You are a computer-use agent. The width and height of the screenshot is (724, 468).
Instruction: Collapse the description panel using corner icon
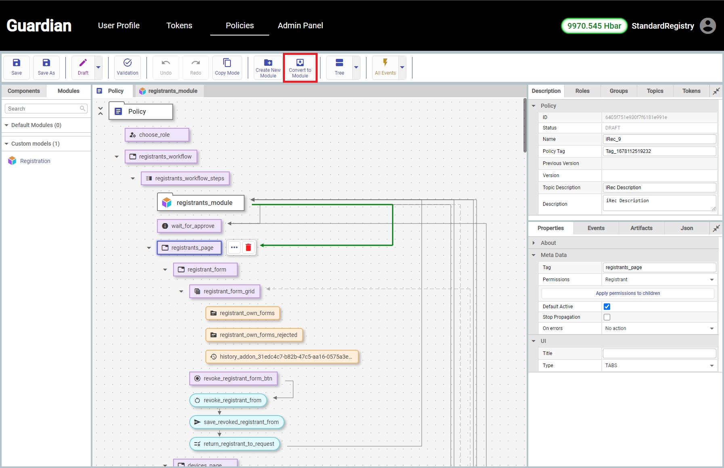click(x=716, y=91)
